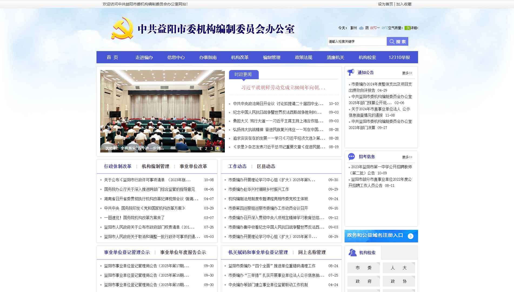Select slide 4 on the news carousel

coord(217,148)
